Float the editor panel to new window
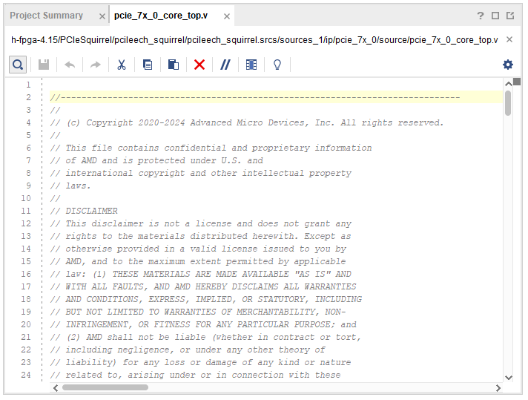 click(510, 16)
